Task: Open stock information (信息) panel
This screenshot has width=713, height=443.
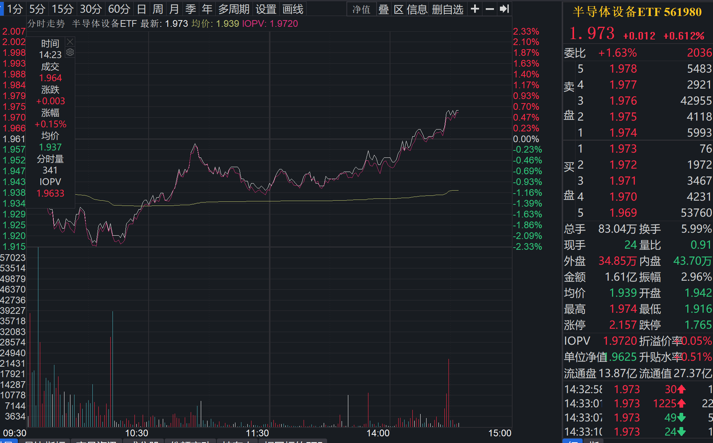Action: coord(417,9)
